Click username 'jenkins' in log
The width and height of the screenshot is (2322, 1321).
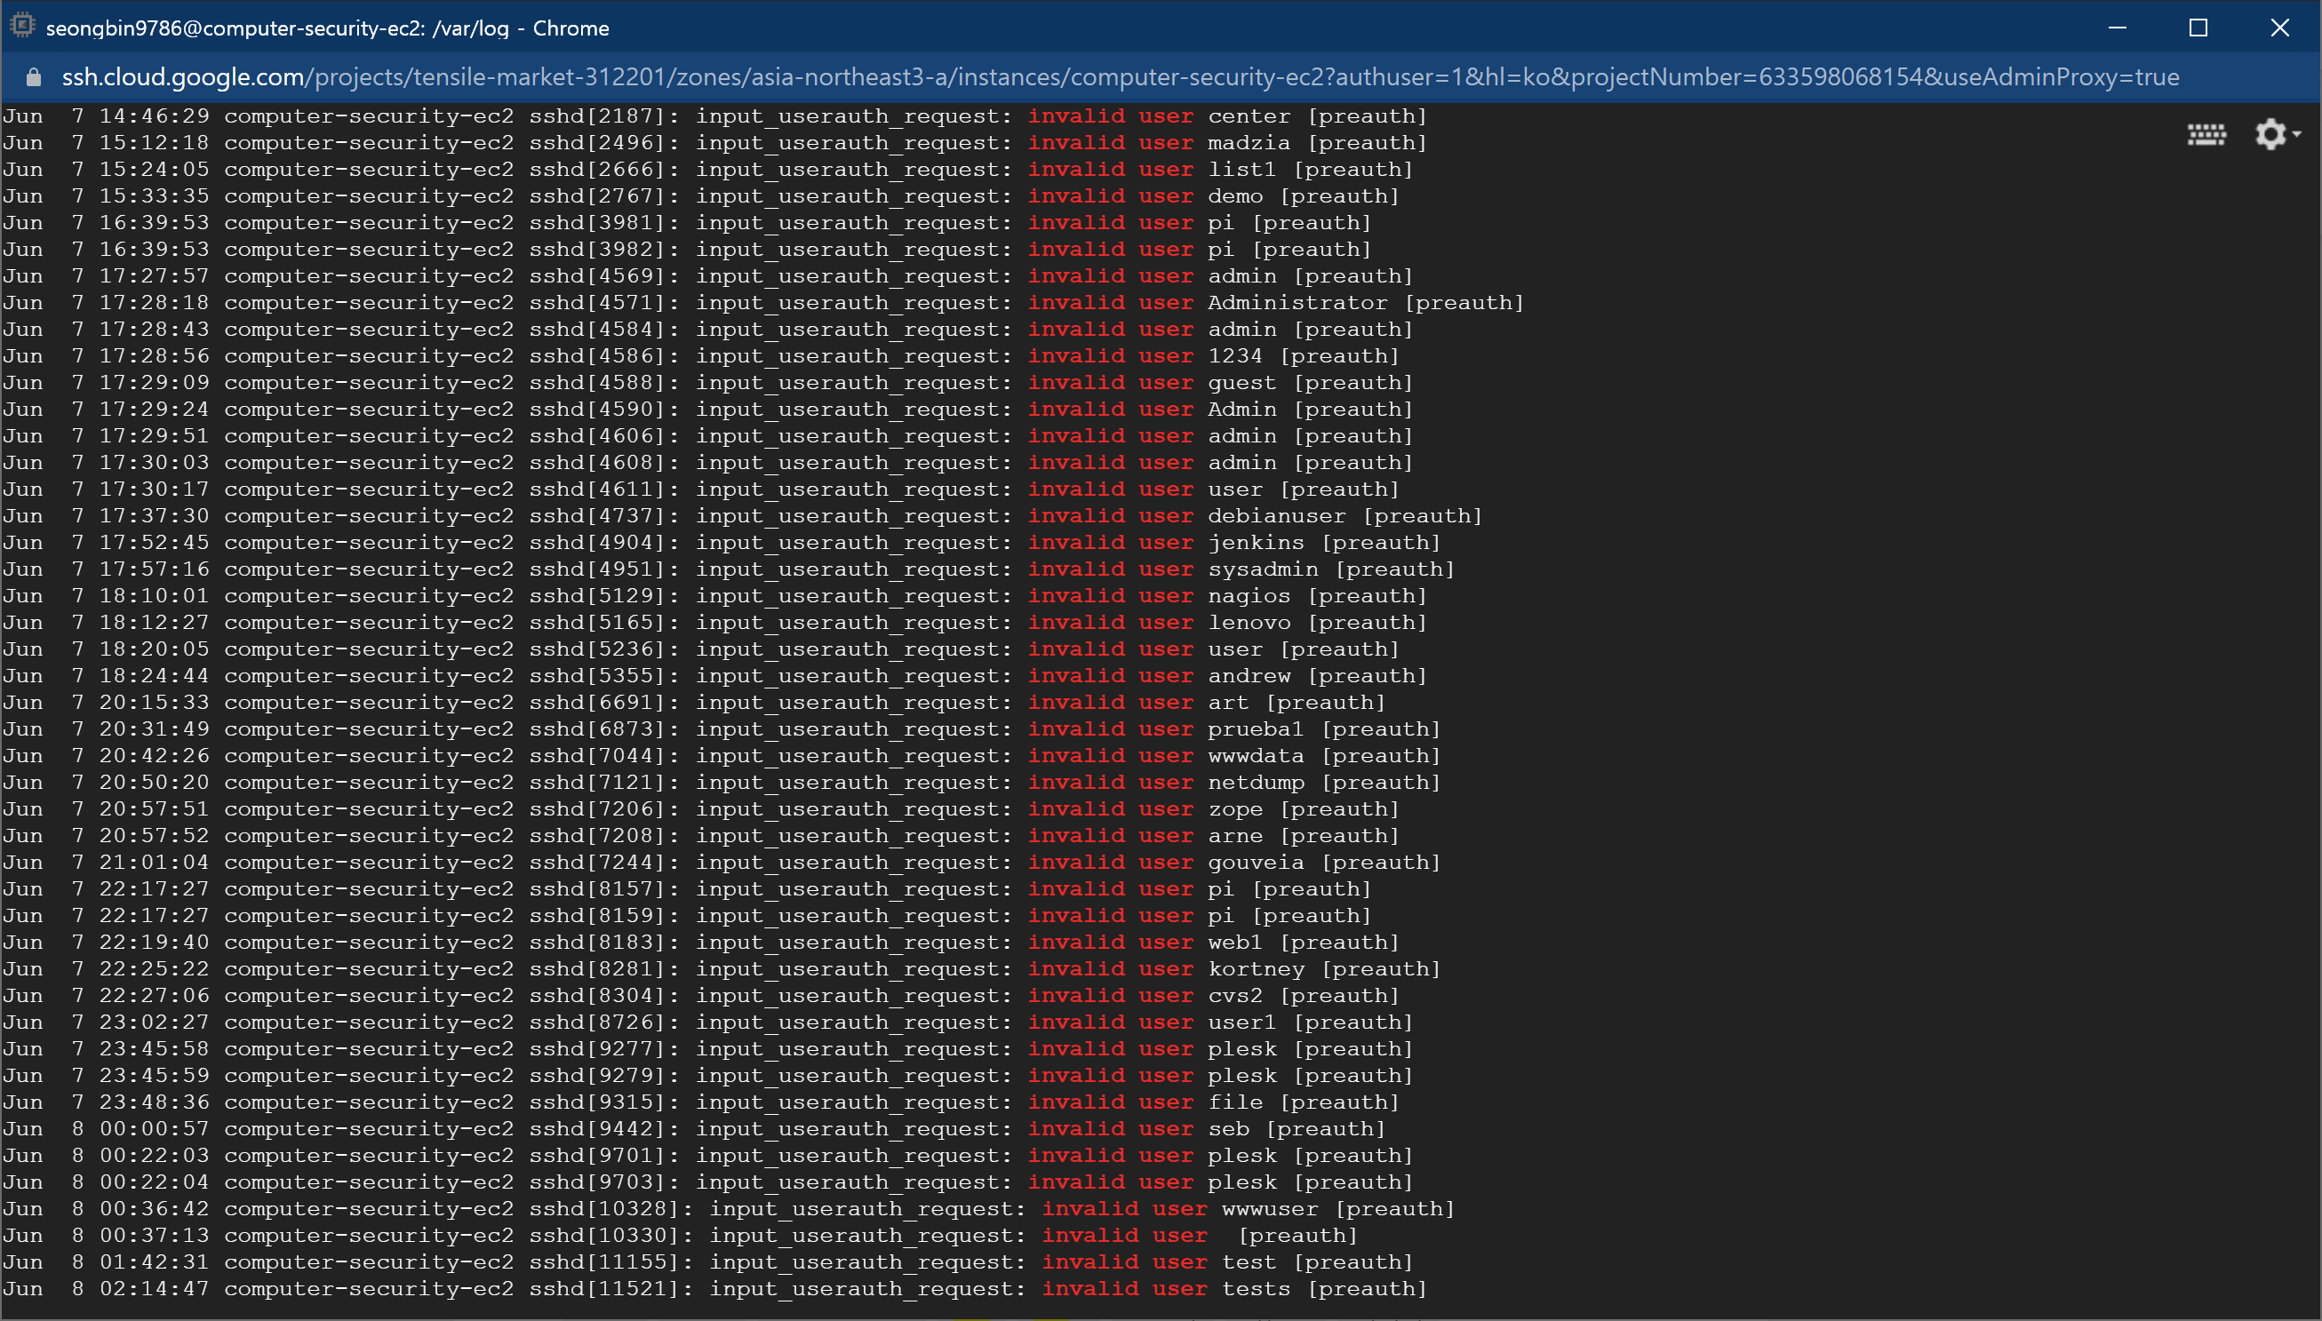(x=1256, y=543)
